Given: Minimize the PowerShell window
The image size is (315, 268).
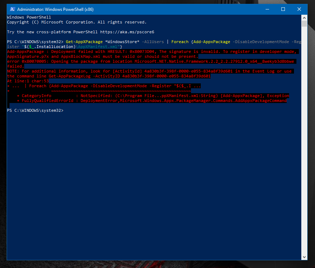Looking at the screenshot, I should tap(267, 9).
